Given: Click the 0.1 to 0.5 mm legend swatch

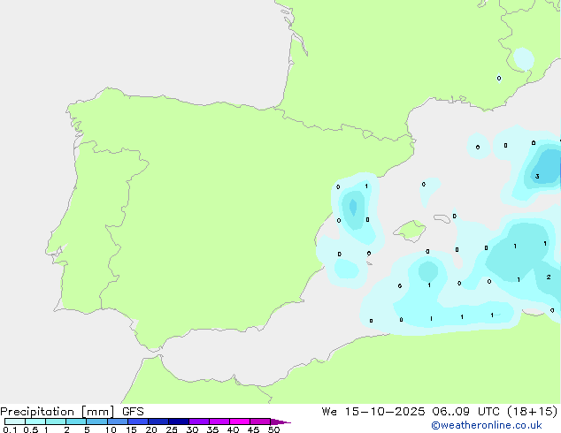Looking at the screenshot, I should click(15, 422).
